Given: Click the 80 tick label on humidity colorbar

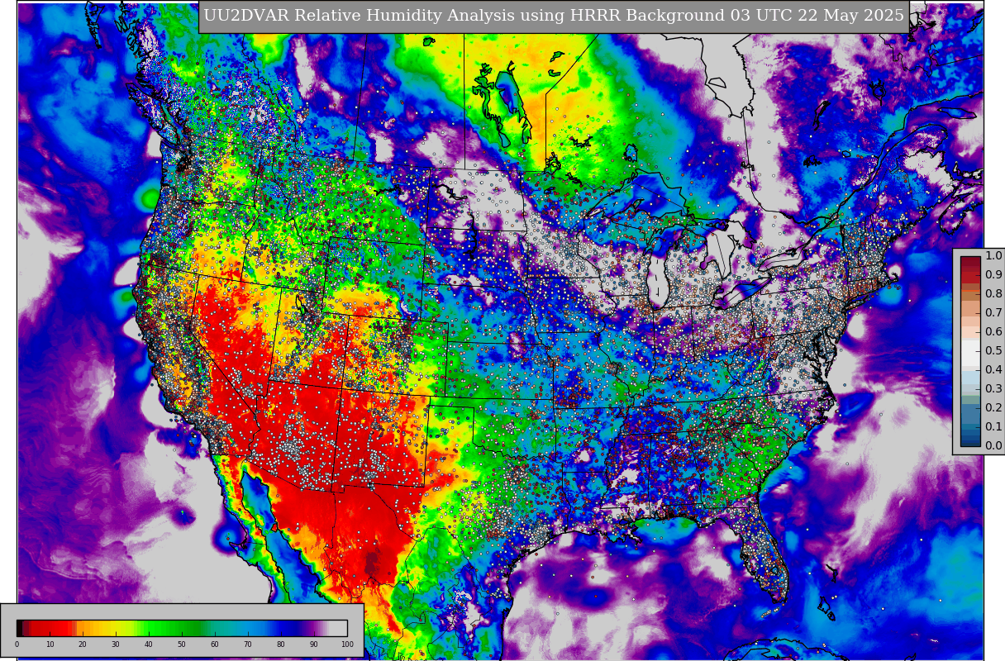Looking at the screenshot, I should 281,644.
